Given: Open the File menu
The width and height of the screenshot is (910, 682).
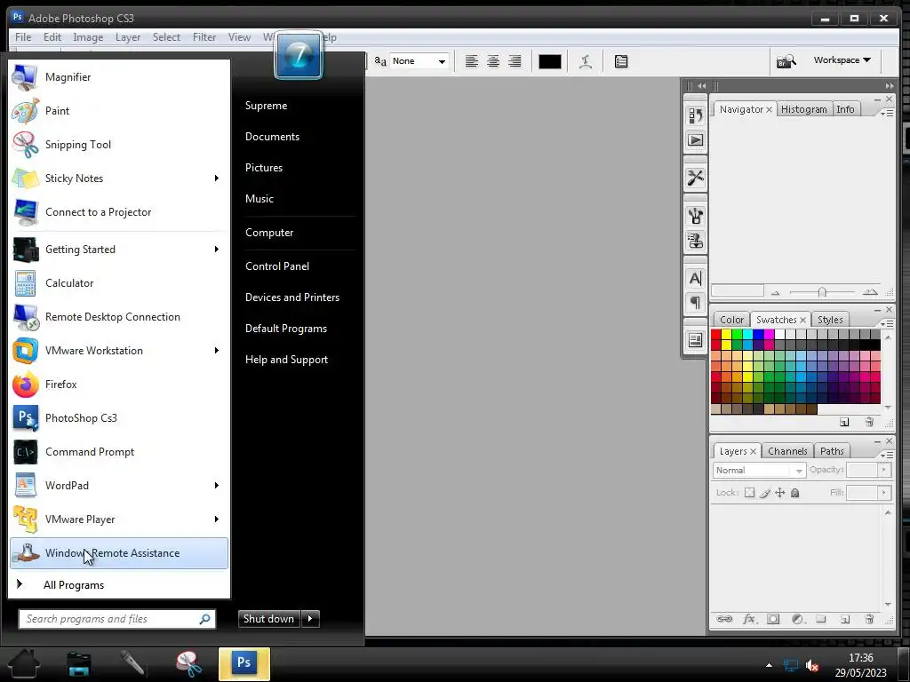Looking at the screenshot, I should [x=23, y=37].
